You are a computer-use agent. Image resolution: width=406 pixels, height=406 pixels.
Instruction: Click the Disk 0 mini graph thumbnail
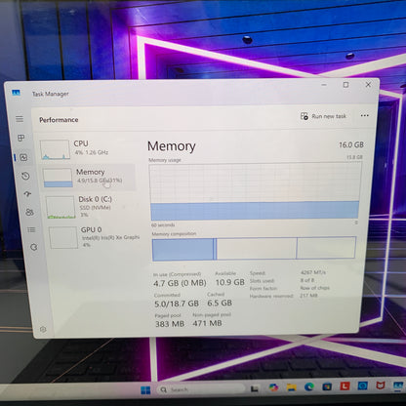(x=61, y=207)
